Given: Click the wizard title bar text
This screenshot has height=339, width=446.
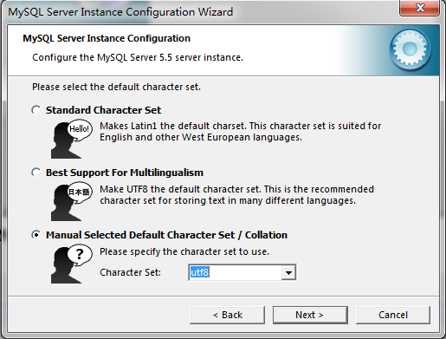Looking at the screenshot, I should (120, 12).
